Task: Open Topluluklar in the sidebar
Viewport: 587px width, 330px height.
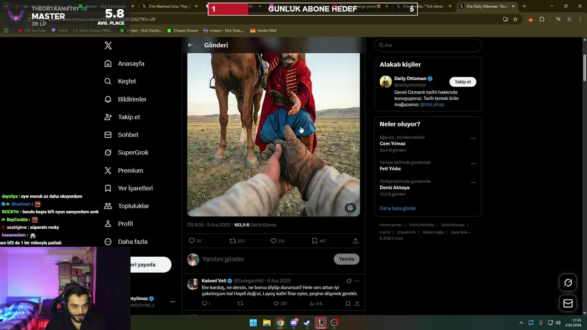Action: pos(127,206)
